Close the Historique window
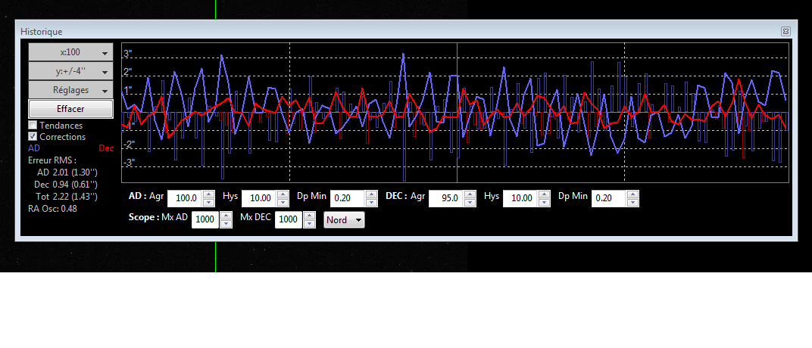The height and width of the screenshot is (348, 812). click(x=785, y=32)
